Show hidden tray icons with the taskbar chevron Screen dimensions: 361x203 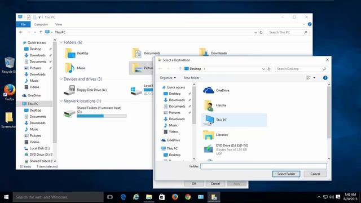[x=319, y=197]
